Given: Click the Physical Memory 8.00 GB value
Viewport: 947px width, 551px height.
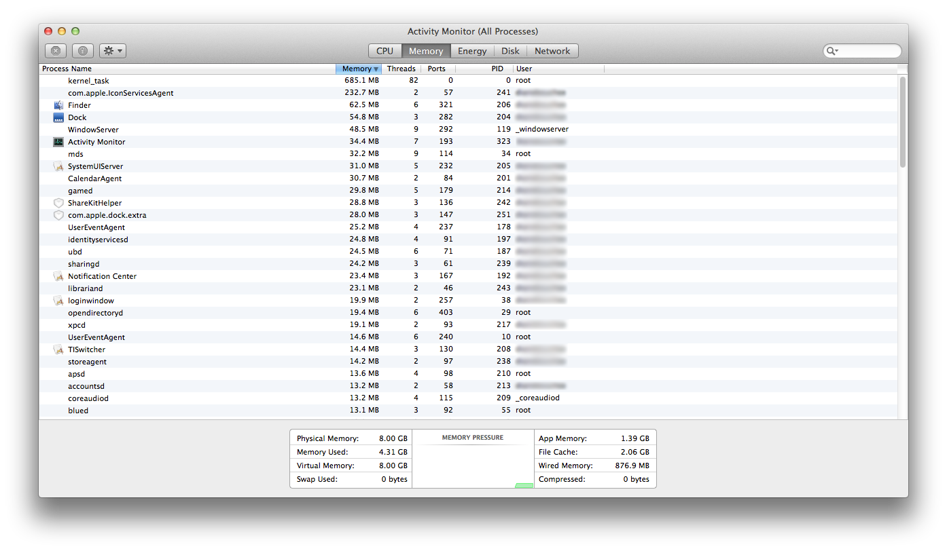Looking at the screenshot, I should pyautogui.click(x=393, y=439).
